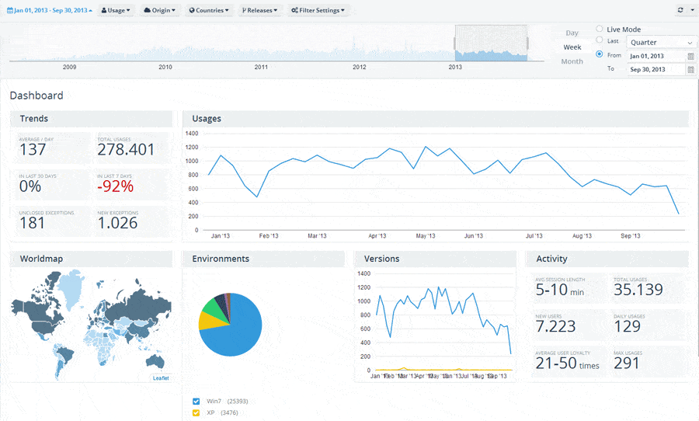Switch granularity to Month
Image resolution: width=699 pixels, height=421 pixels.
pos(572,61)
